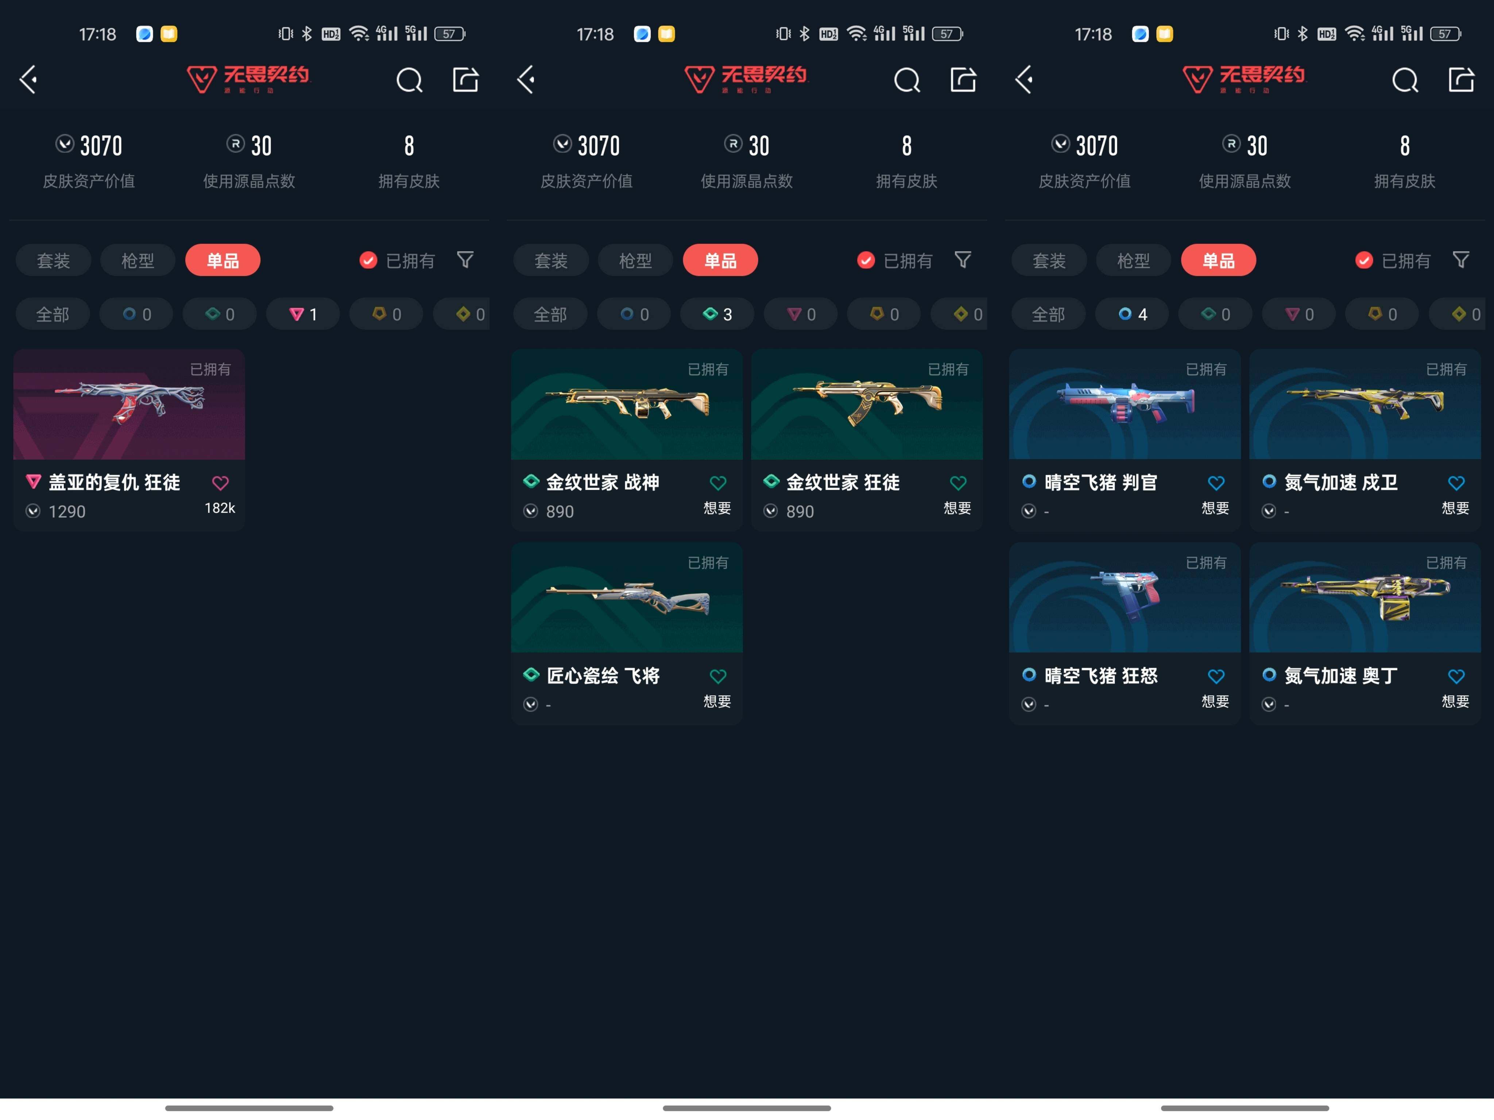Tap the share icon in the right screen header
Viewport: 1494px width, 1120px height.
pos(1461,80)
